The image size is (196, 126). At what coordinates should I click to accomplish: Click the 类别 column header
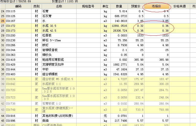pos(37,6)
